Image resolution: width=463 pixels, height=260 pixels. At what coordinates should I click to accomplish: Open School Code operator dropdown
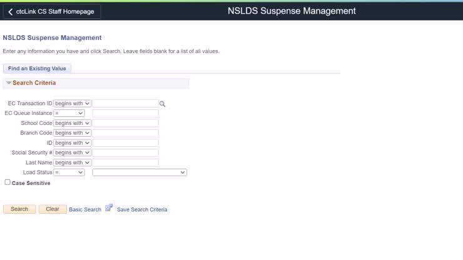pyautogui.click(x=72, y=123)
